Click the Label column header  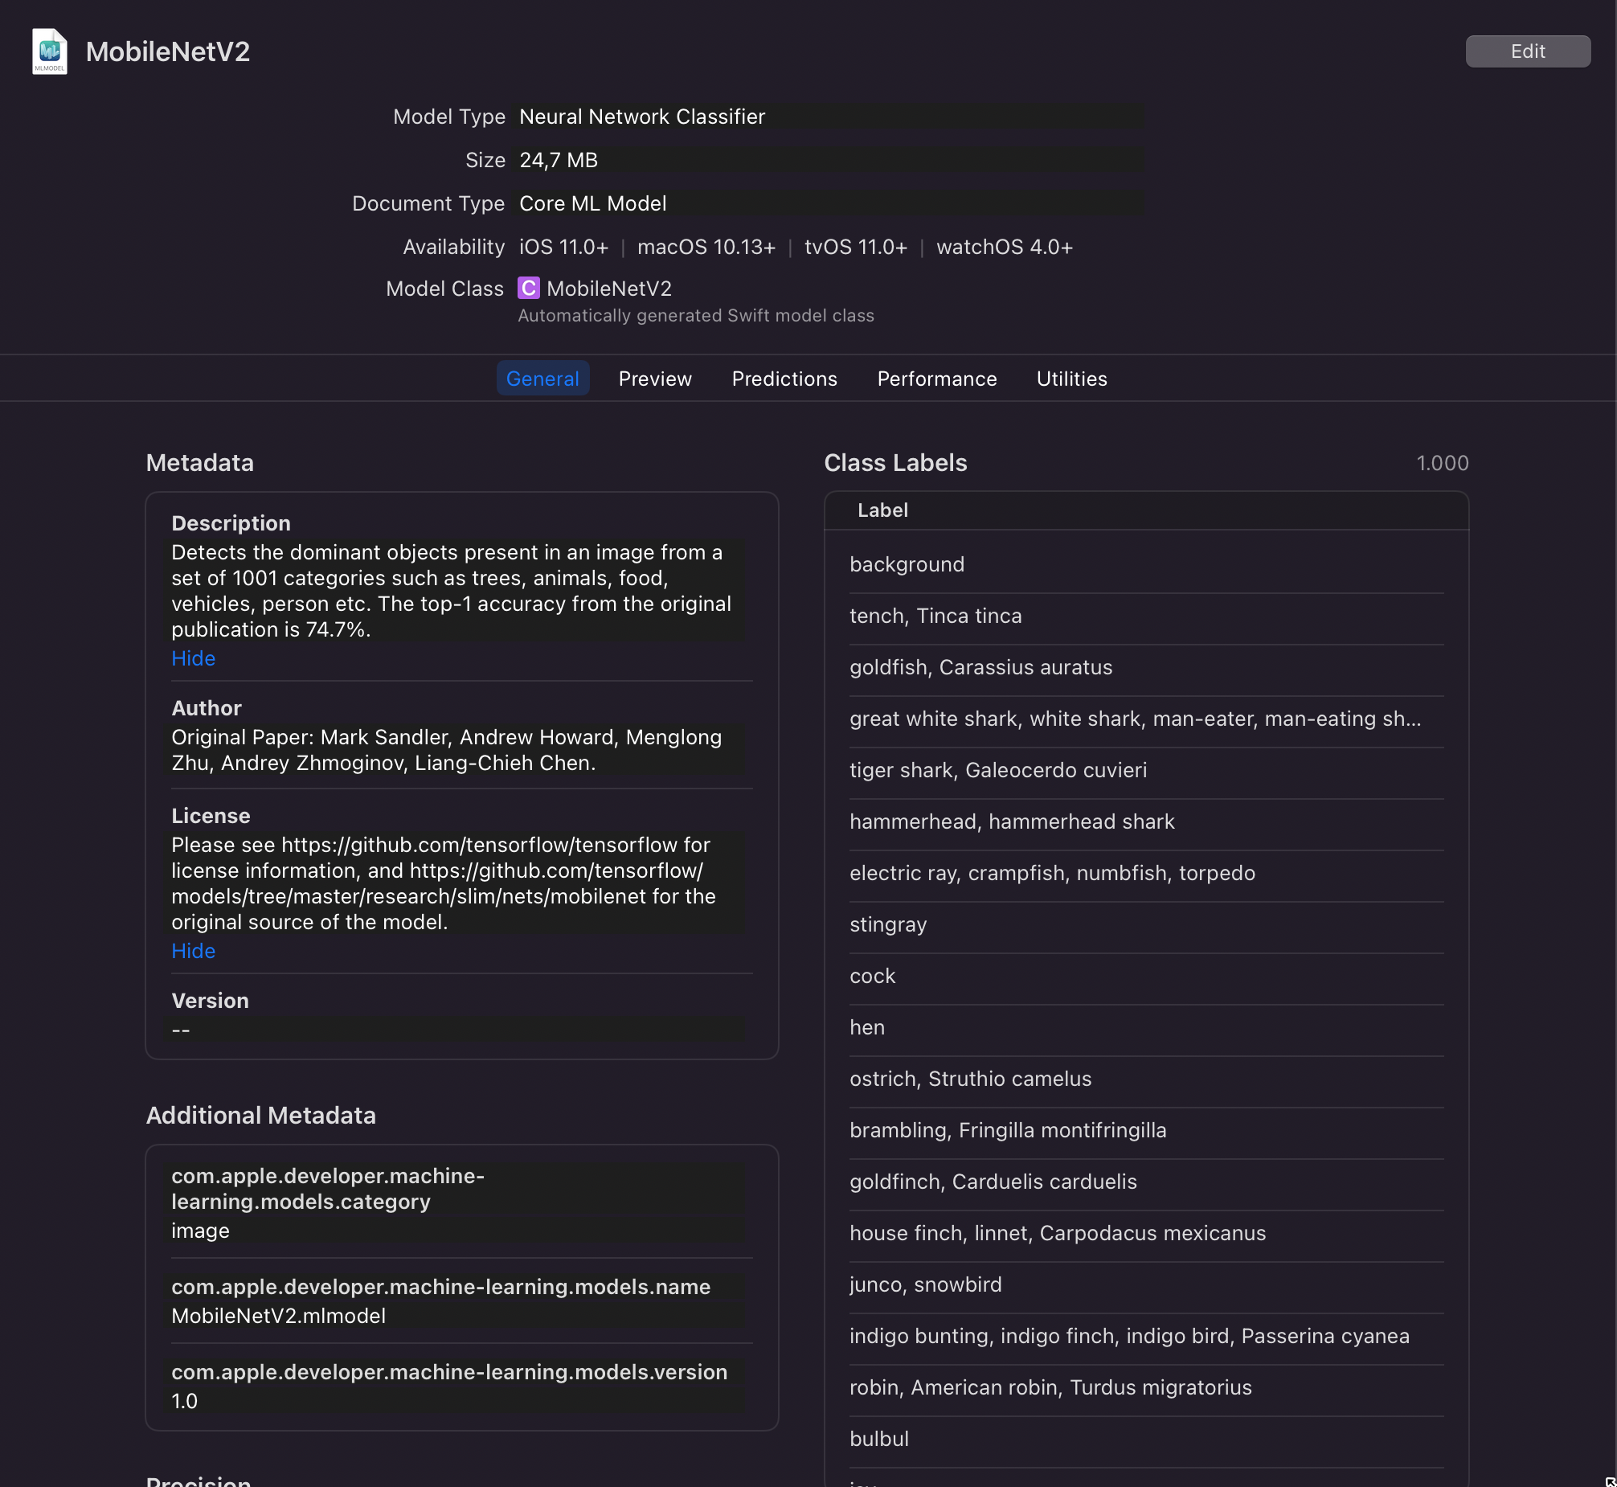point(882,510)
